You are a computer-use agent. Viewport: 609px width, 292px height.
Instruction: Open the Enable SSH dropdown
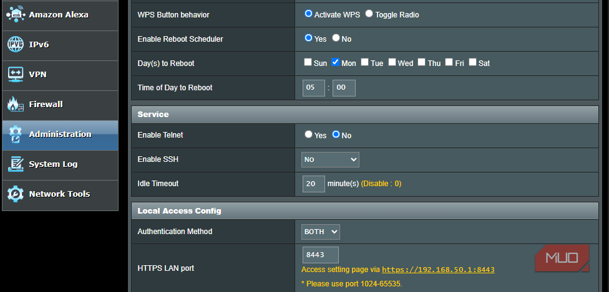[330, 159]
